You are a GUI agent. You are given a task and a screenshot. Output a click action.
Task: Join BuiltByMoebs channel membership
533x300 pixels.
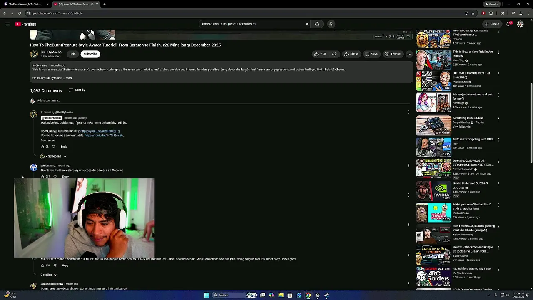72,54
